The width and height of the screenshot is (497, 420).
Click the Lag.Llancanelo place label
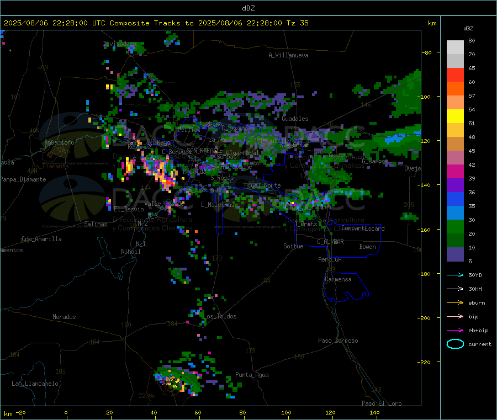[35, 384]
